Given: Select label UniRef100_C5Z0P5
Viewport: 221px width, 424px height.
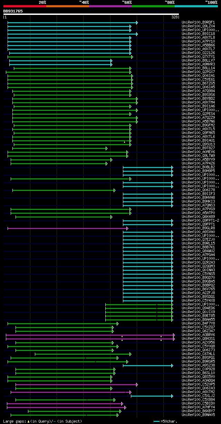Looking at the screenshot, I should pyautogui.click(x=198, y=385).
